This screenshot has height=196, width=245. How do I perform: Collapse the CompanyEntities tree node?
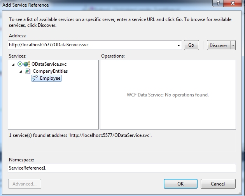click(x=21, y=72)
